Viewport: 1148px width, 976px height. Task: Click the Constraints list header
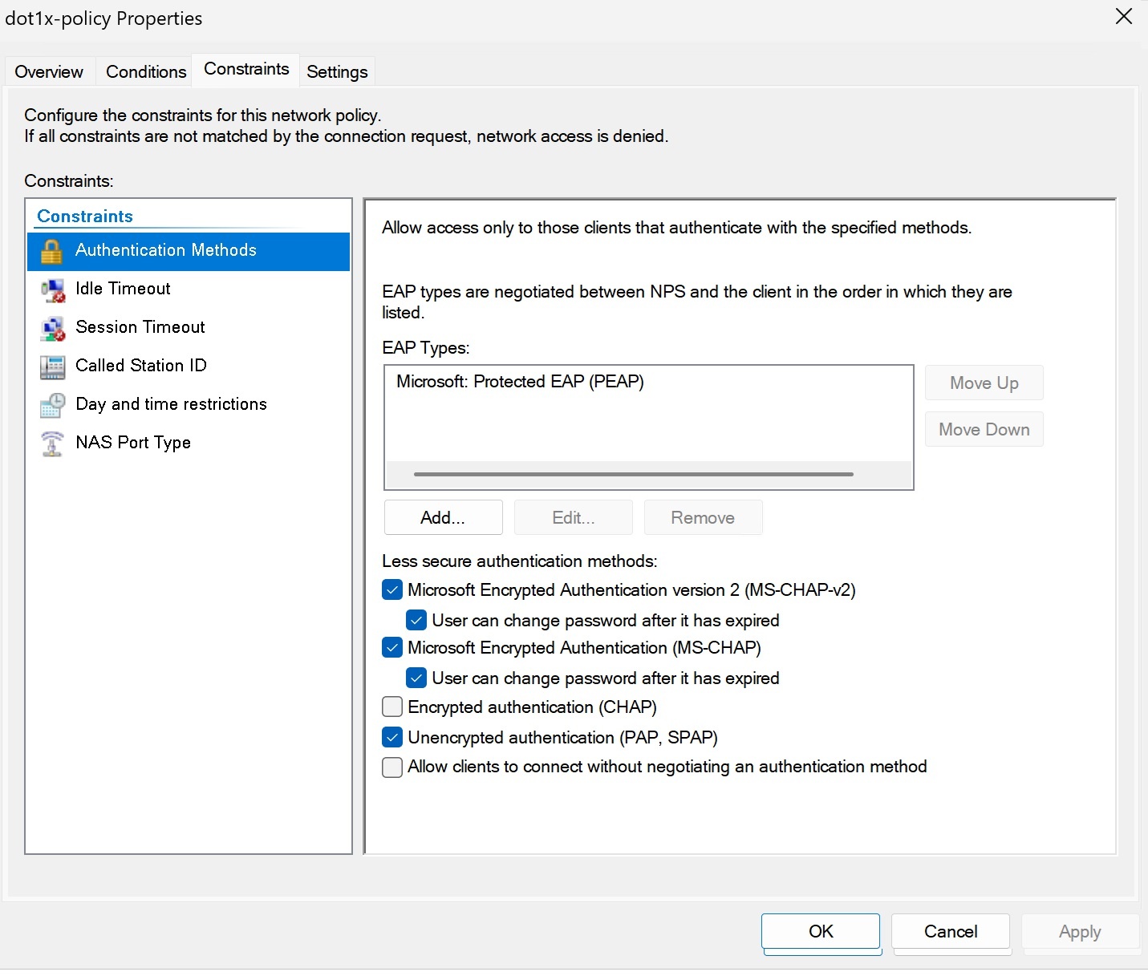pos(85,217)
